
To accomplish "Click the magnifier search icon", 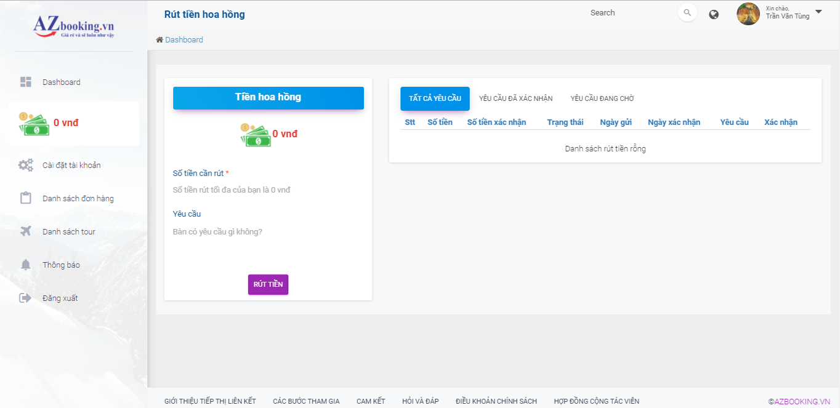I will coord(687,13).
